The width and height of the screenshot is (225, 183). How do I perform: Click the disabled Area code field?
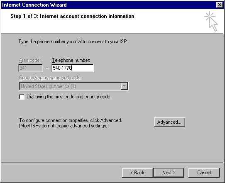tap(31, 68)
